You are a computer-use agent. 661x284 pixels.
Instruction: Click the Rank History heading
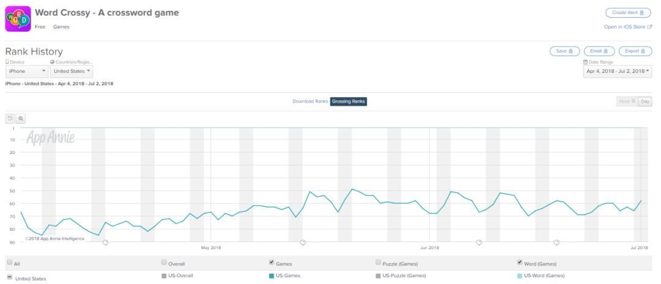click(34, 52)
